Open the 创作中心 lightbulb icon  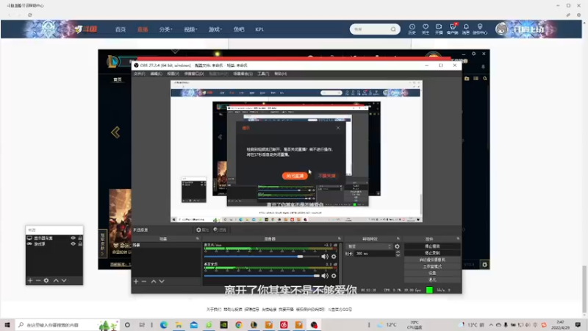480,29
